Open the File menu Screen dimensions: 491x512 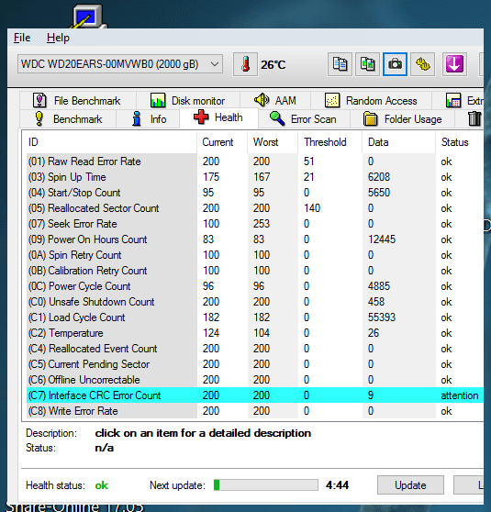coord(22,38)
